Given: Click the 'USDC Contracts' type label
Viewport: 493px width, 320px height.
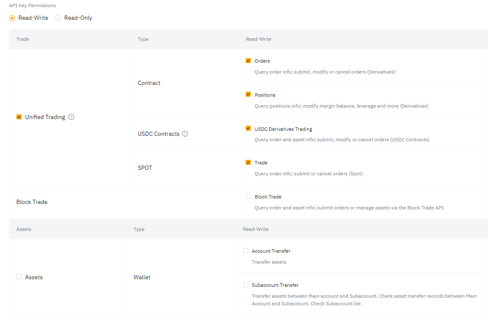Looking at the screenshot, I should pos(158,134).
